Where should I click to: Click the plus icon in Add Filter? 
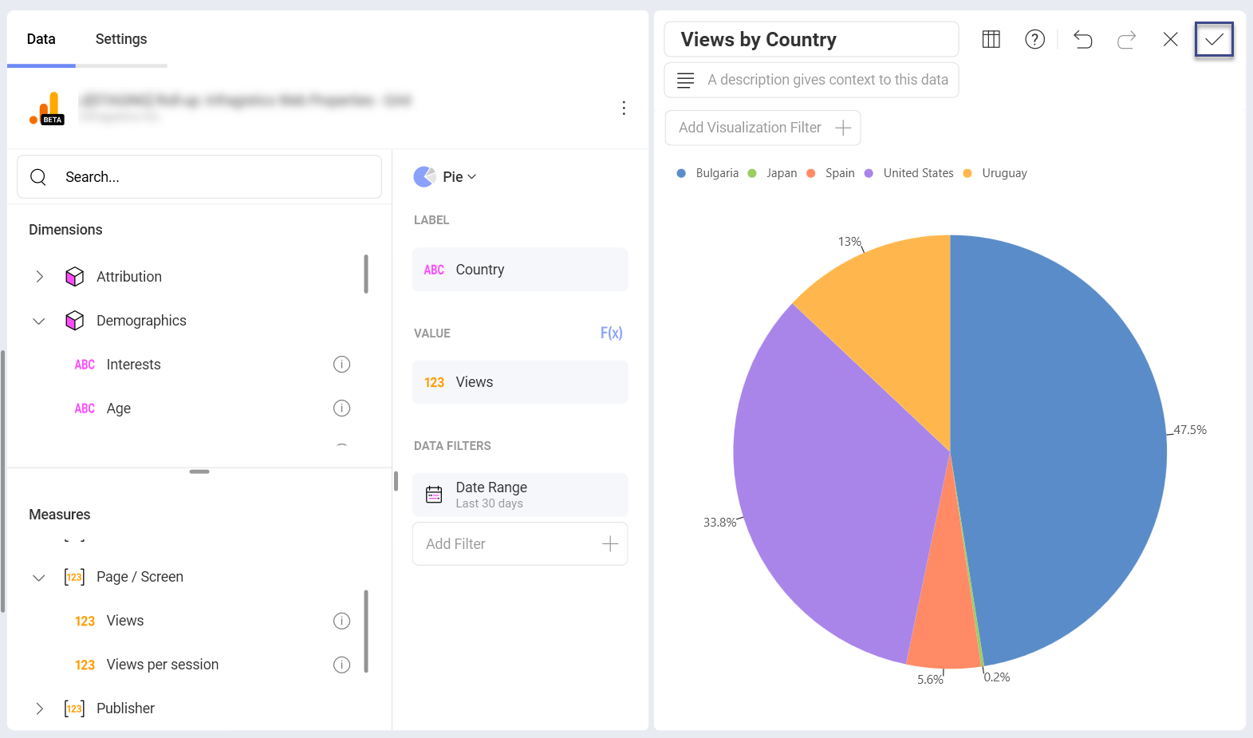[610, 544]
